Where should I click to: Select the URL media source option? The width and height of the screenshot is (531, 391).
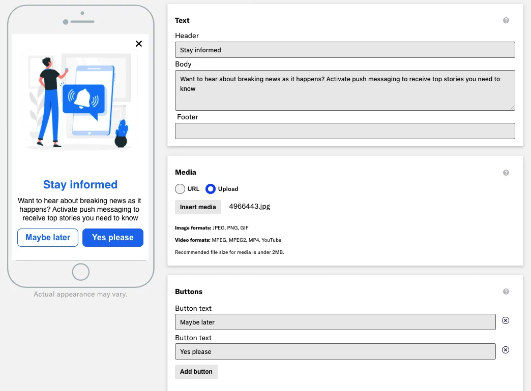180,188
